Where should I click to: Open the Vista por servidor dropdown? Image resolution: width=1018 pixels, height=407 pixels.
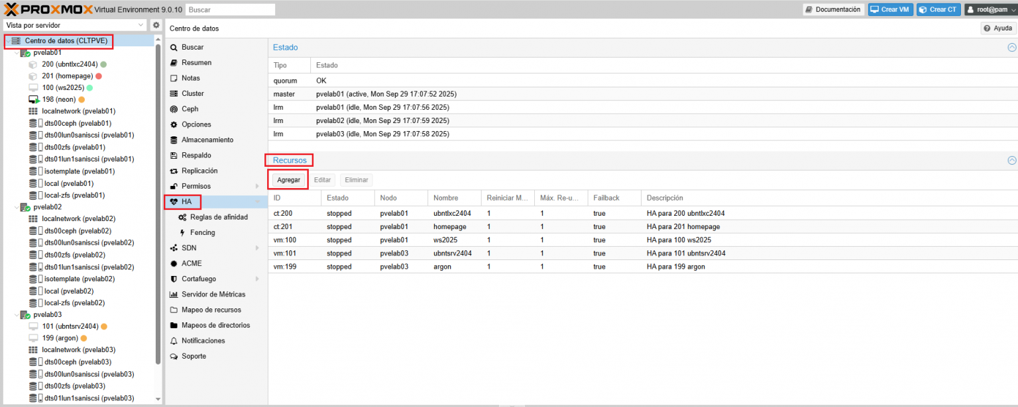point(141,25)
